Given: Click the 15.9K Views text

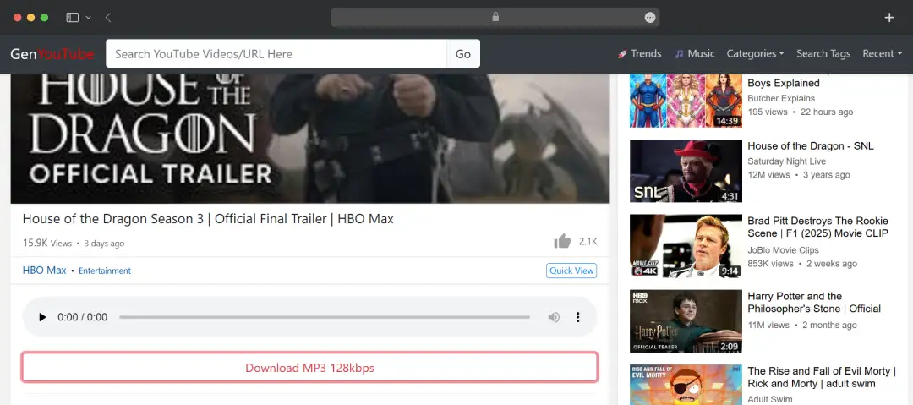Looking at the screenshot, I should point(47,243).
